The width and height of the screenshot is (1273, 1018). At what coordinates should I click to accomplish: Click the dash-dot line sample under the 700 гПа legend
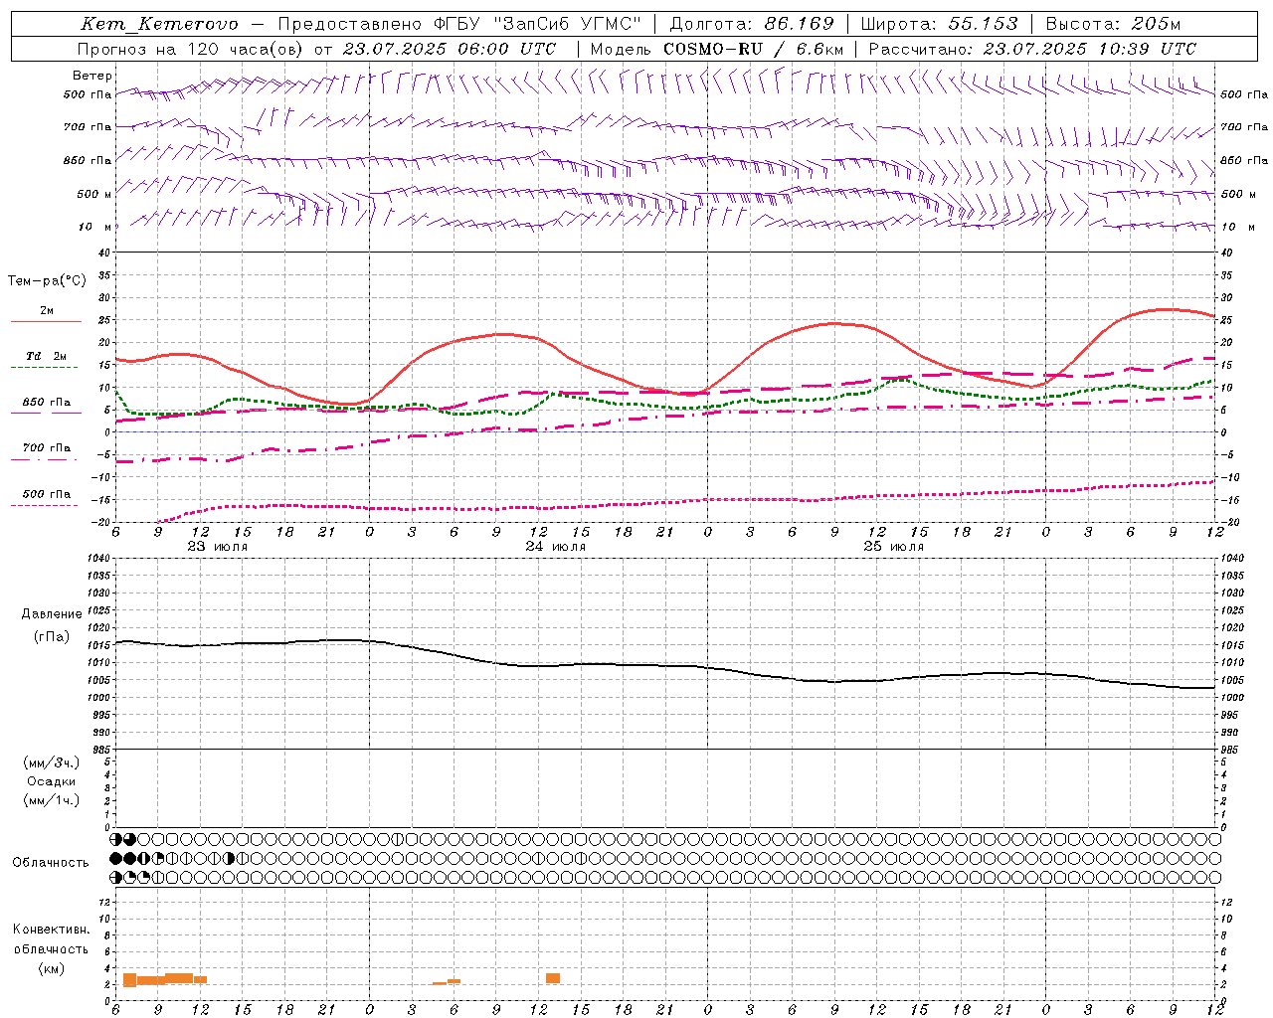pos(45,458)
